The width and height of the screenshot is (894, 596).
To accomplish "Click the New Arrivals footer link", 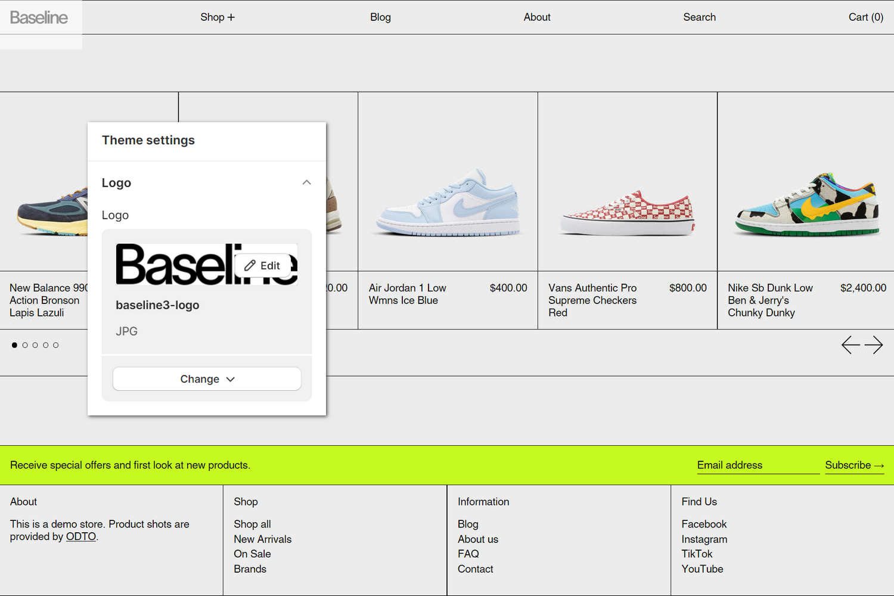I will 263,539.
